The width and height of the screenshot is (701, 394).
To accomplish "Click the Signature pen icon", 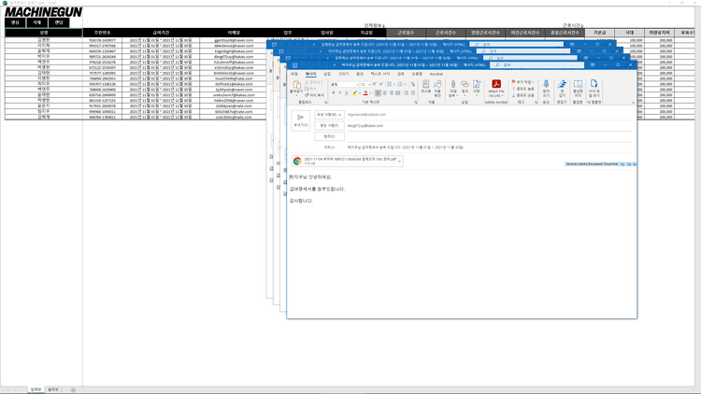I will [x=477, y=84].
